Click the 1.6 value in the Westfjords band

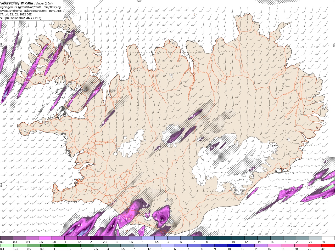28,78
